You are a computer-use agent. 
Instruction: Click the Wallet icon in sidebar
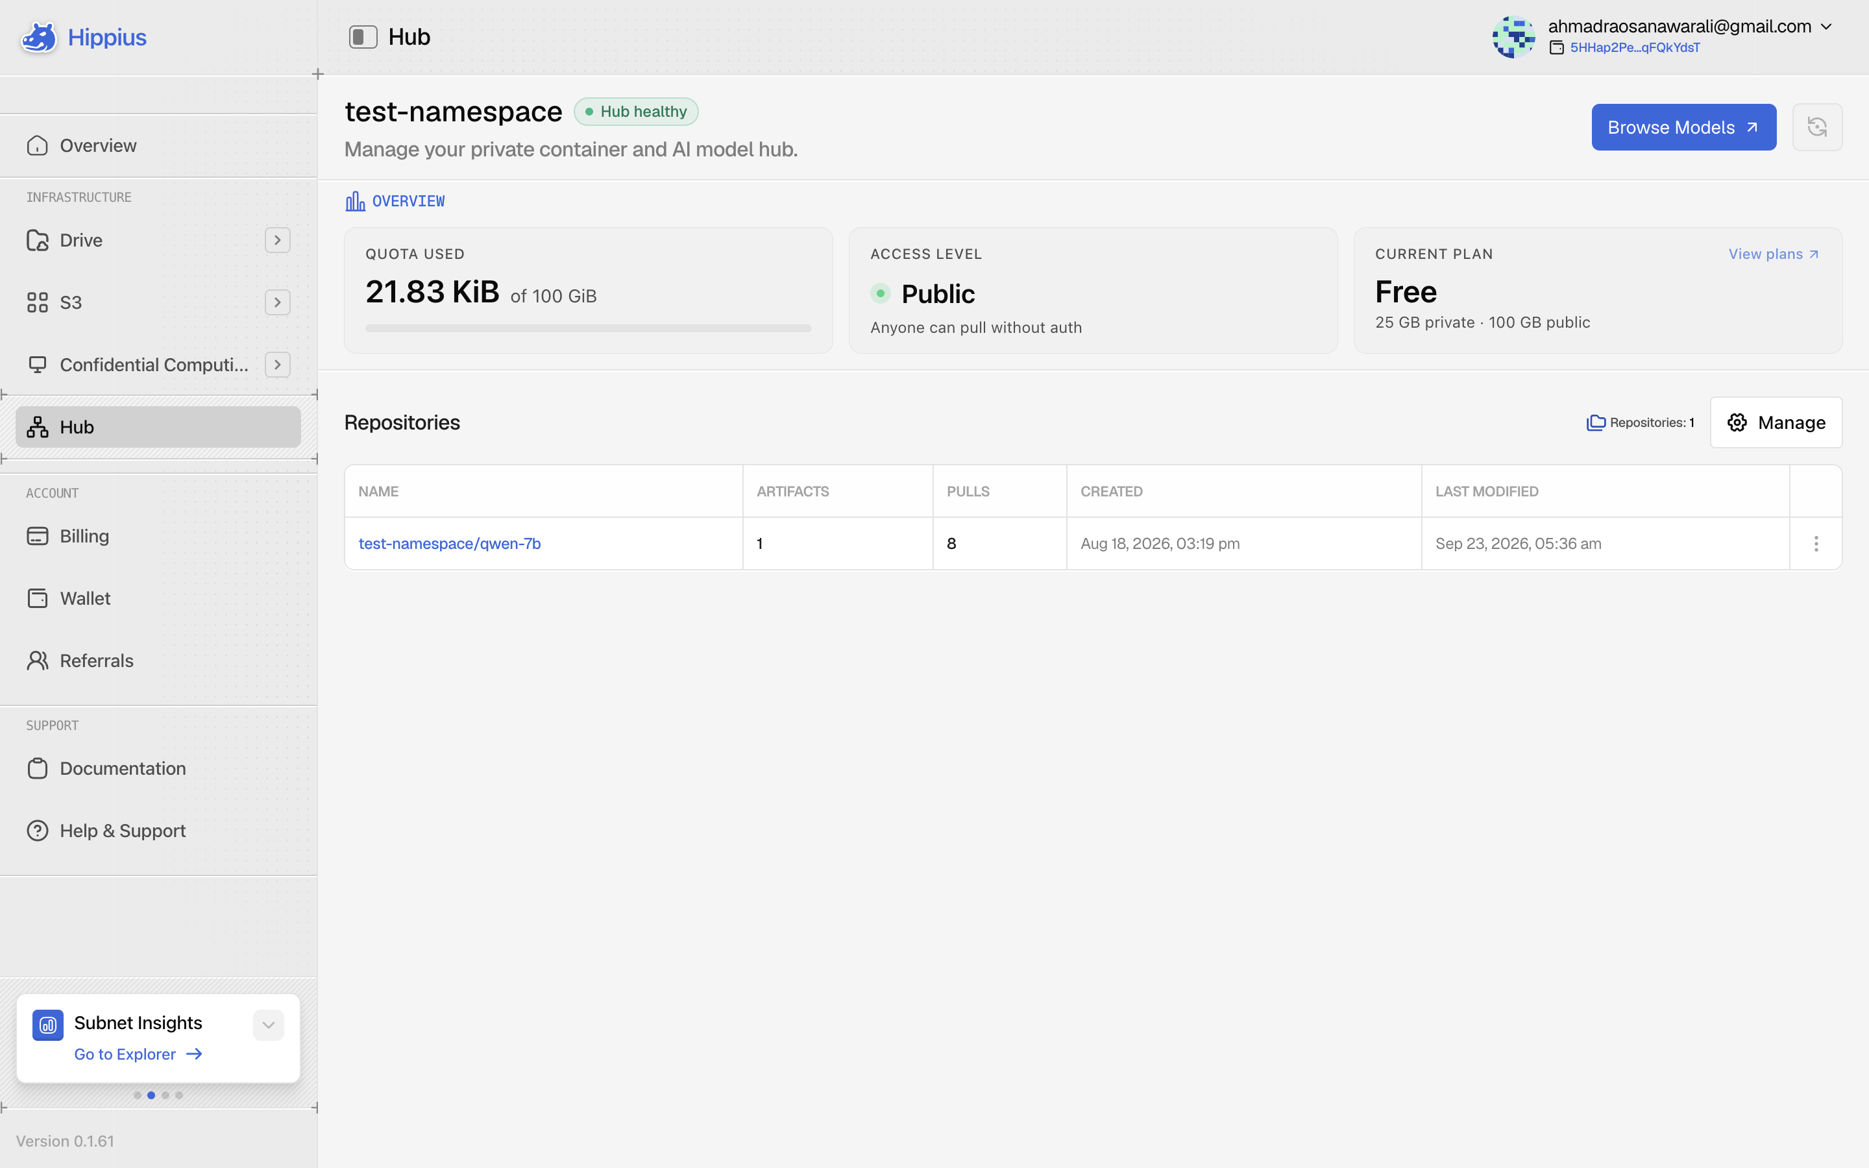[37, 599]
